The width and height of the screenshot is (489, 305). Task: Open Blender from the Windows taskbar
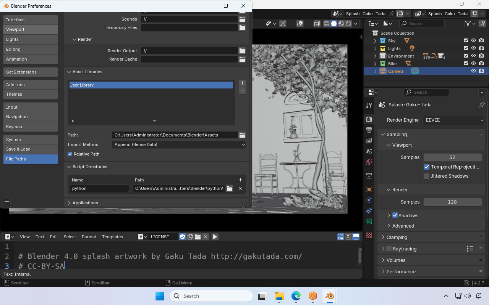[x=329, y=296]
